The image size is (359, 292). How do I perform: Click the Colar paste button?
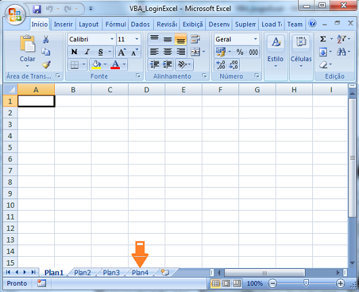point(27,51)
